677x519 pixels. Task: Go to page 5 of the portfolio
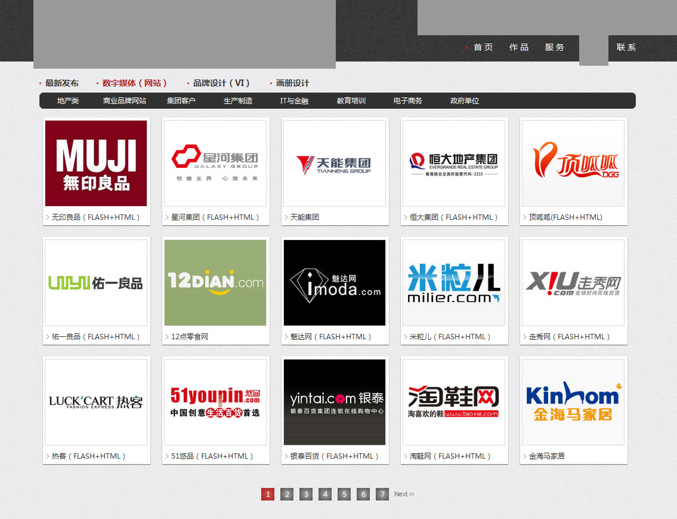pos(344,494)
